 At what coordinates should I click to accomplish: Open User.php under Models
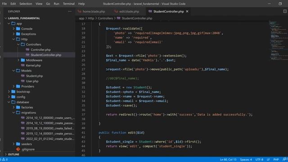[x=32, y=81]
